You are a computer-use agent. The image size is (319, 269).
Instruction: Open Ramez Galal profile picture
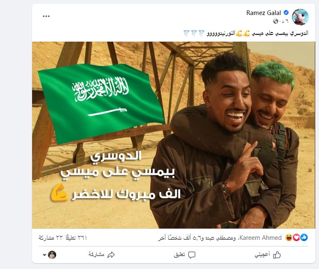(x=300, y=17)
